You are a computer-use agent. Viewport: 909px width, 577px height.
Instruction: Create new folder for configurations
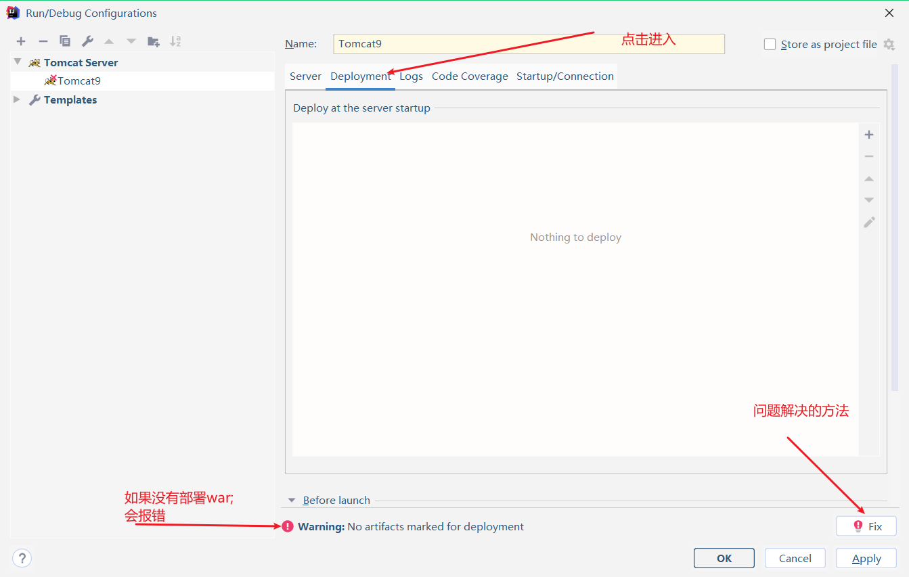click(154, 41)
